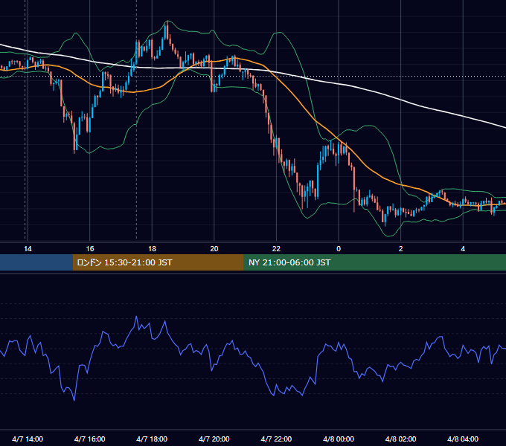Click the 4/7 16:00 label on oscillator axis
This screenshot has width=506, height=446.
[x=90, y=439]
